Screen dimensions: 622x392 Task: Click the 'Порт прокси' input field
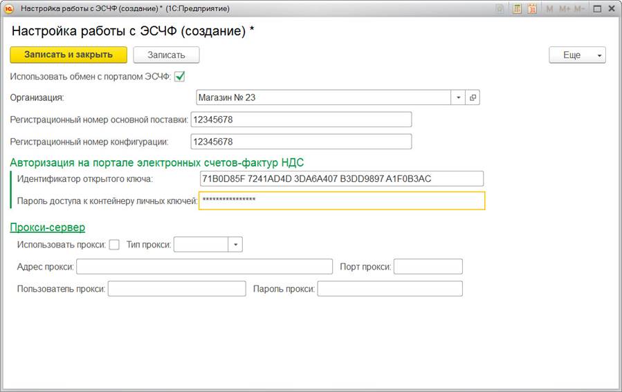[428, 267]
